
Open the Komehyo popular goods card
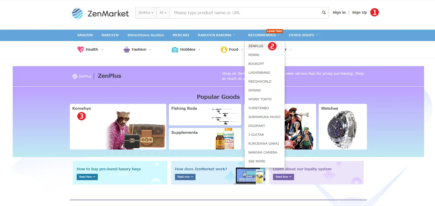point(118,127)
